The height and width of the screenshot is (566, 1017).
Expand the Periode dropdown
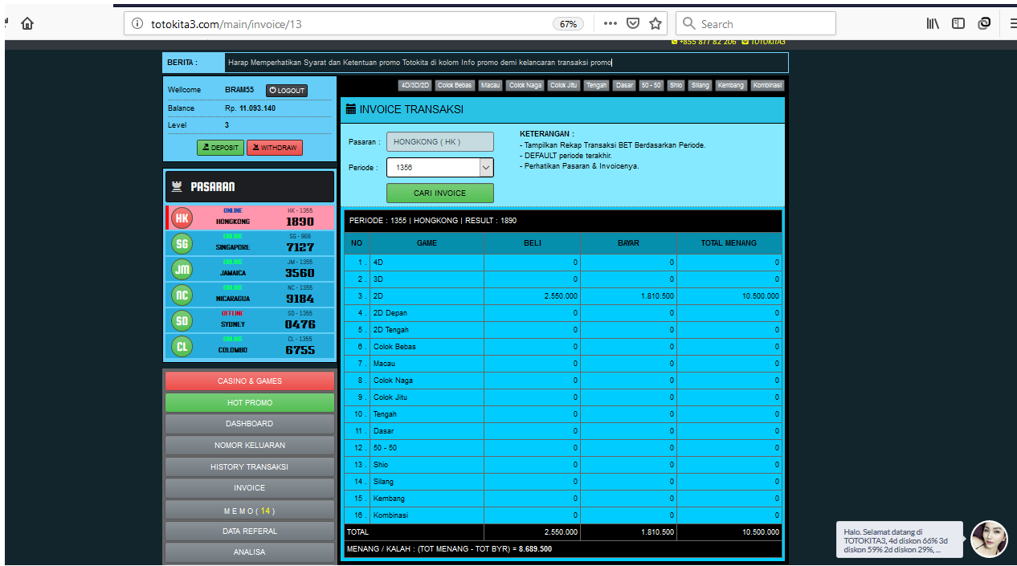click(x=485, y=167)
